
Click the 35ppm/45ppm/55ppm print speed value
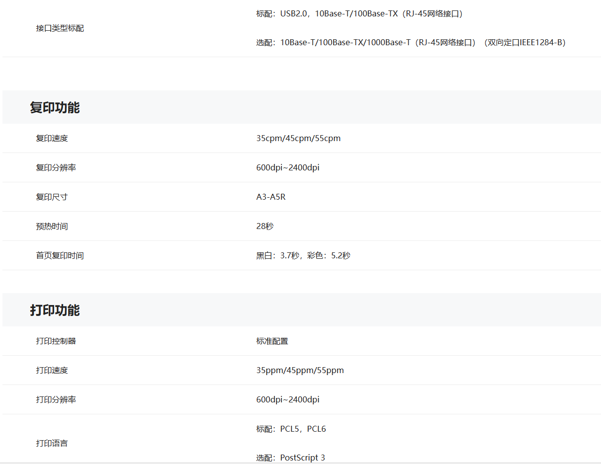[x=300, y=370]
